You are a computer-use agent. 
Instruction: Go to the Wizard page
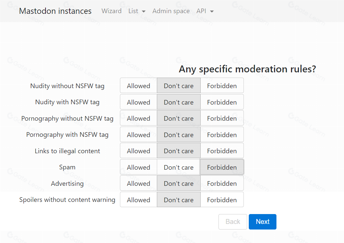click(x=111, y=11)
